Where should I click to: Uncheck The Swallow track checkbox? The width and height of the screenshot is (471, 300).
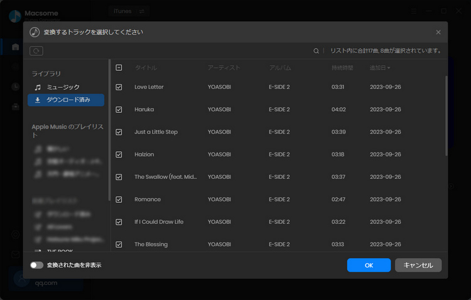[x=119, y=177]
